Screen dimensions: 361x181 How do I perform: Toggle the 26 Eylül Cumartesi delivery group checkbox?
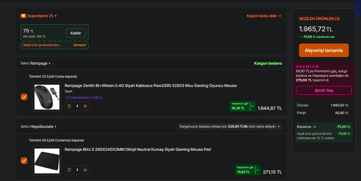[24, 140]
